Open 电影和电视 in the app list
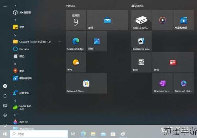 coord(22,78)
